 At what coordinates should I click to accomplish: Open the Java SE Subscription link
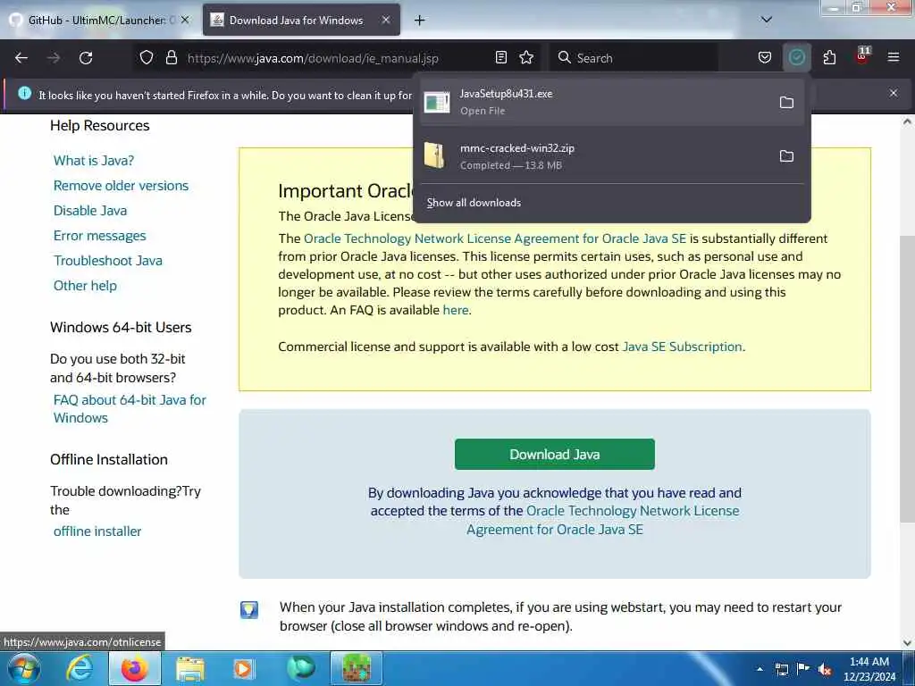click(682, 347)
